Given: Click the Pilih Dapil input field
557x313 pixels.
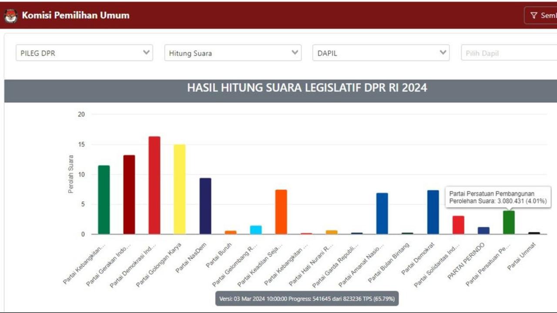Looking at the screenshot, I should 509,53.
